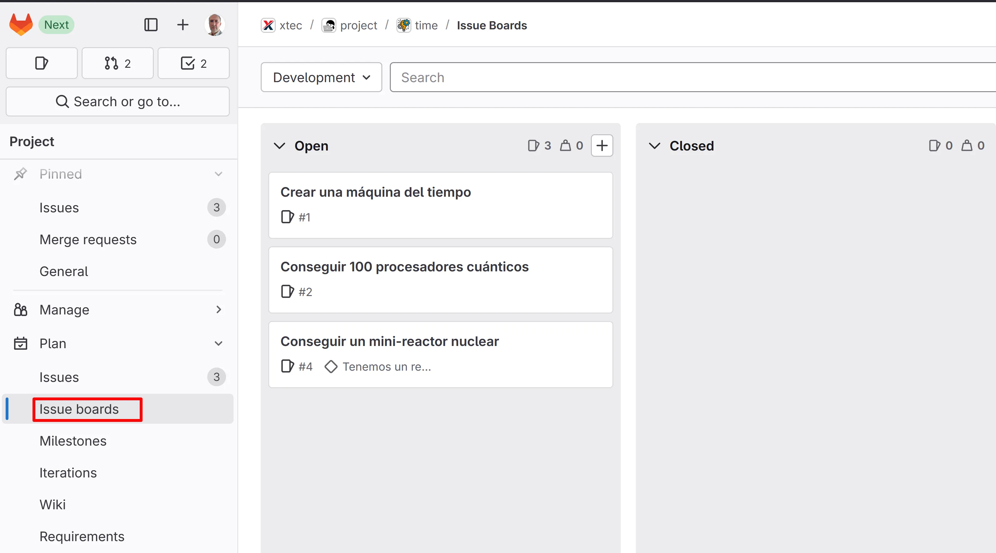Image resolution: width=996 pixels, height=553 pixels.
Task: Click the Next badge toggle
Action: pos(57,25)
